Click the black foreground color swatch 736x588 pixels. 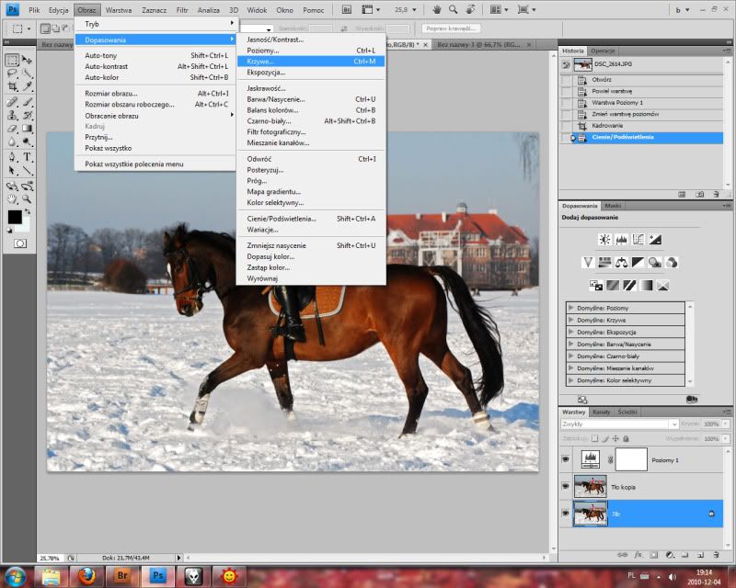click(15, 217)
